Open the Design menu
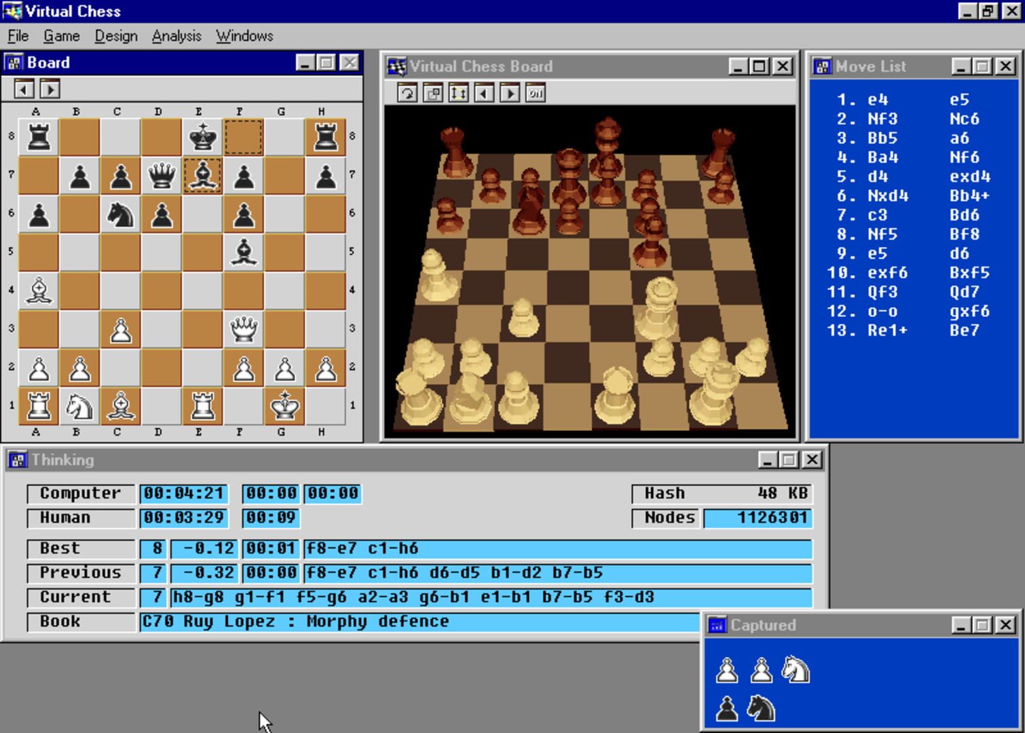The height and width of the screenshot is (733, 1025). pyautogui.click(x=115, y=36)
